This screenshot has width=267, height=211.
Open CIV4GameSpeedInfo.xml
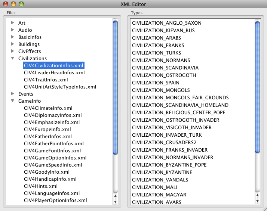pos(53,165)
